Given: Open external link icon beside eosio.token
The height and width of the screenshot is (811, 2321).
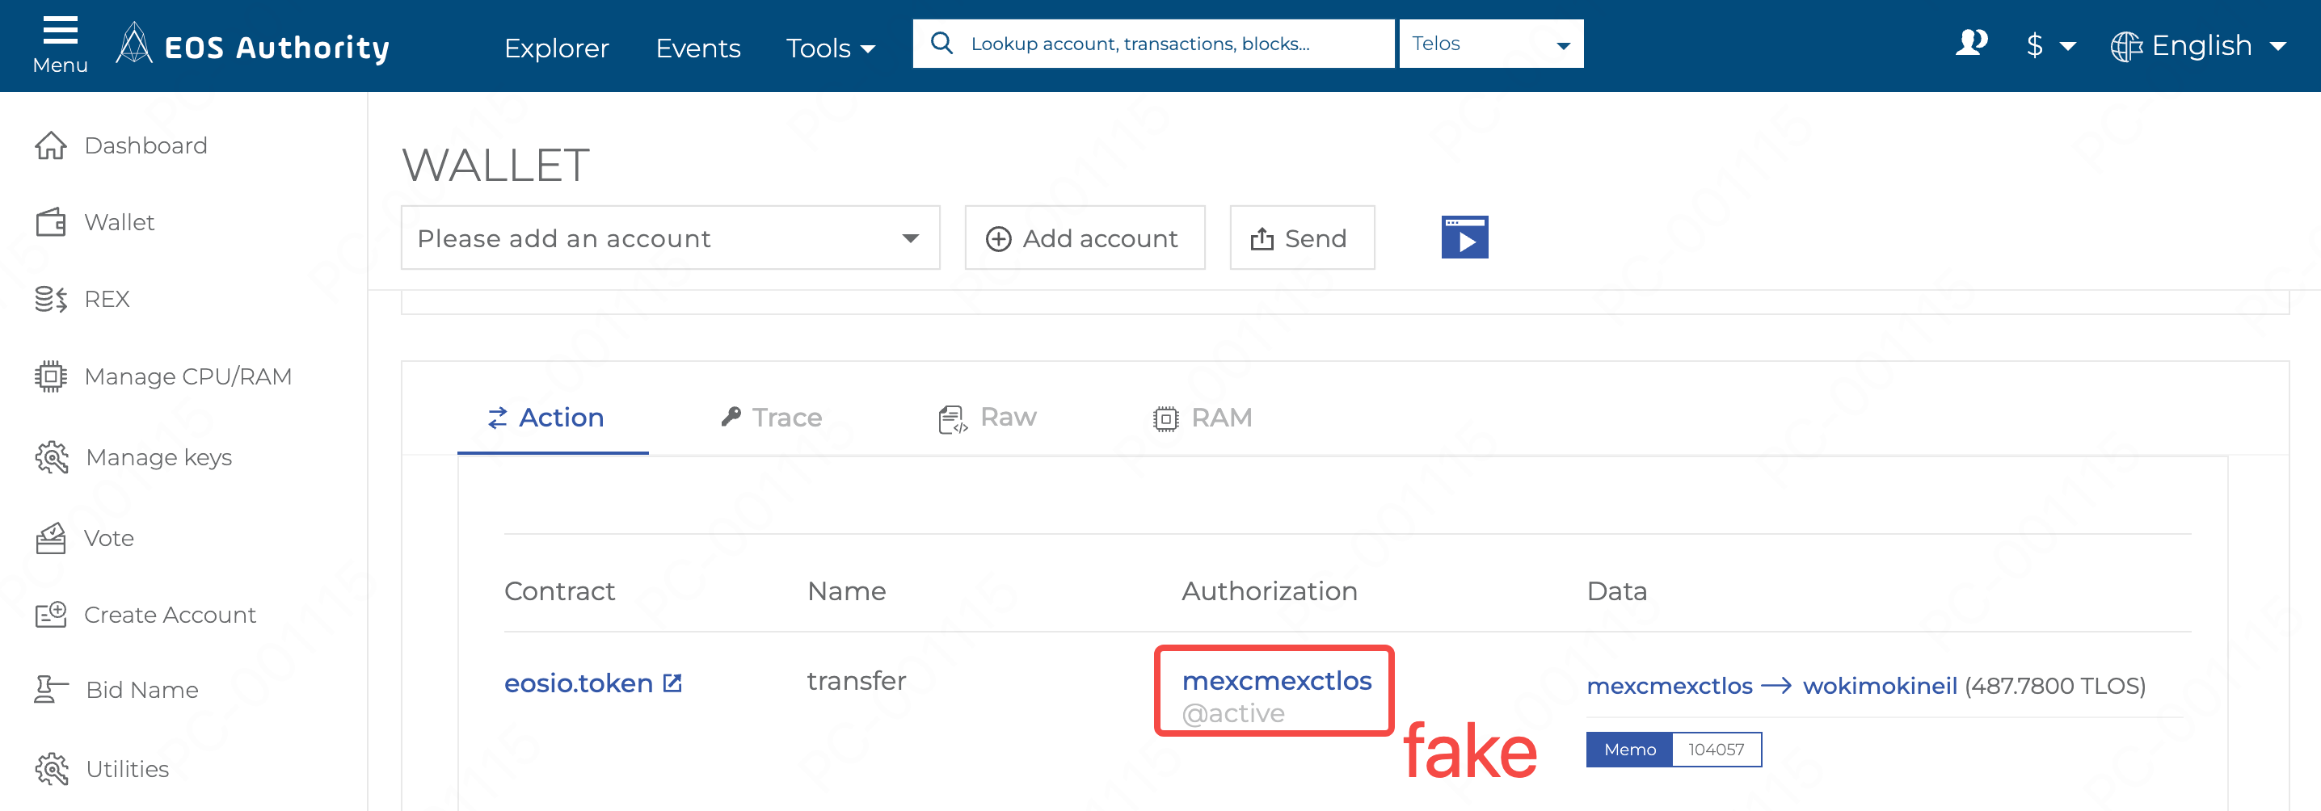Looking at the screenshot, I should (x=672, y=683).
